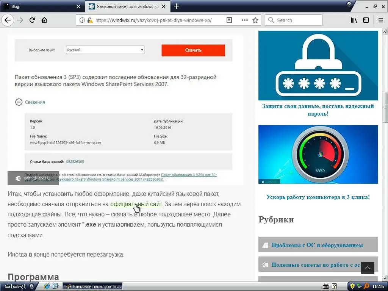Click the page scrollbar up arrow
The width and height of the screenshot is (388, 291).
[385, 32]
